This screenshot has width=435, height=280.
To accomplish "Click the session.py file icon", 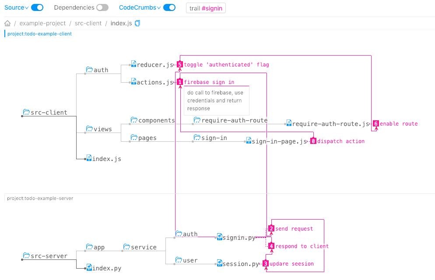I will pyautogui.click(x=219, y=263).
